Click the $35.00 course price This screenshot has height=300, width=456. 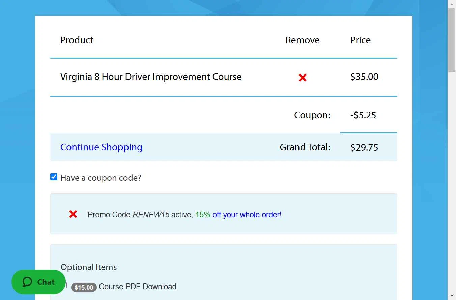364,77
